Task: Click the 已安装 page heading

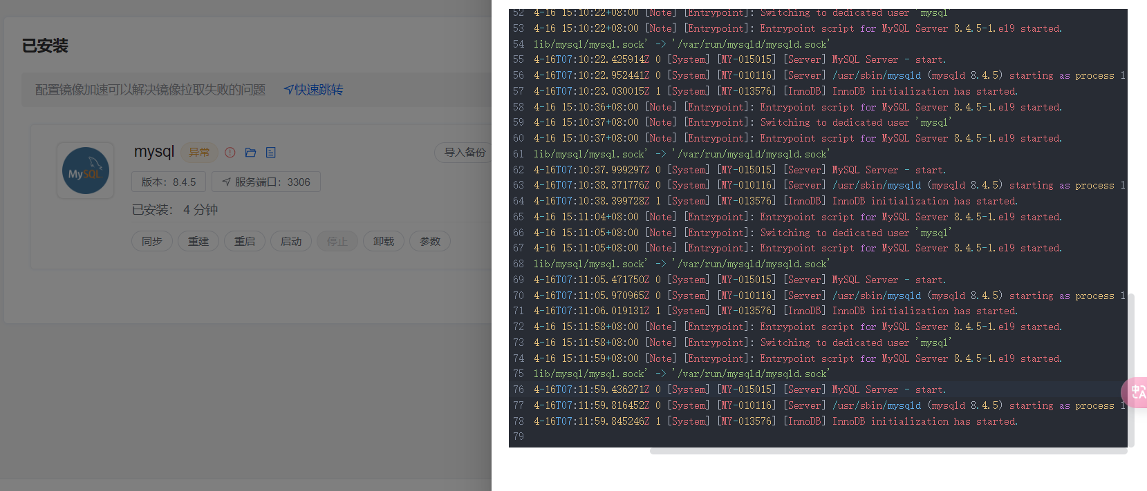Action: pos(45,46)
